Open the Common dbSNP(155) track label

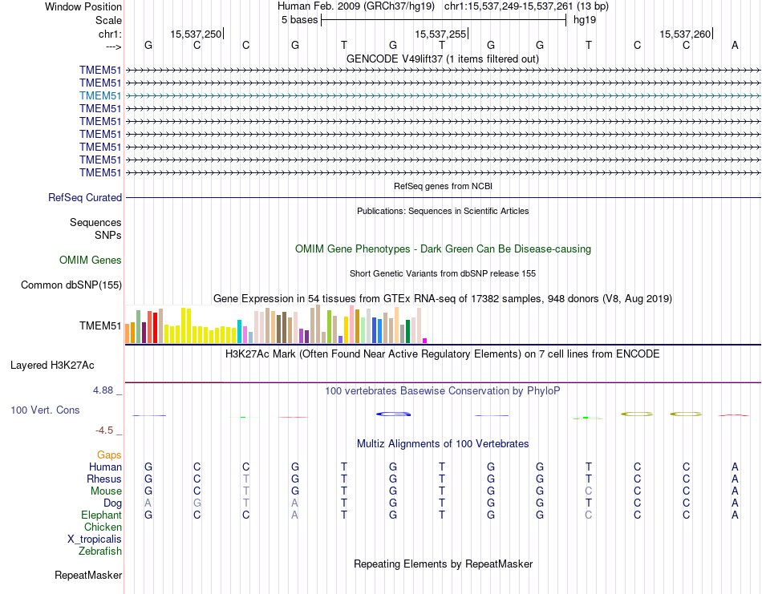point(71,285)
